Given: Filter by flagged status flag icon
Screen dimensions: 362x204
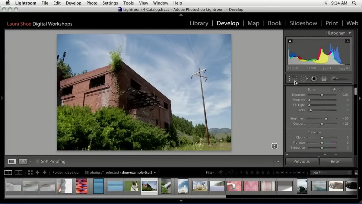Looking at the screenshot, I should [221, 172].
